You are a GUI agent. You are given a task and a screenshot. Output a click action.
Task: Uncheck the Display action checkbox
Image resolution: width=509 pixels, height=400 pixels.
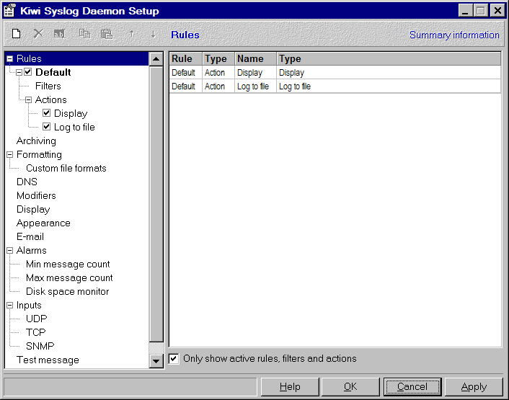point(46,113)
